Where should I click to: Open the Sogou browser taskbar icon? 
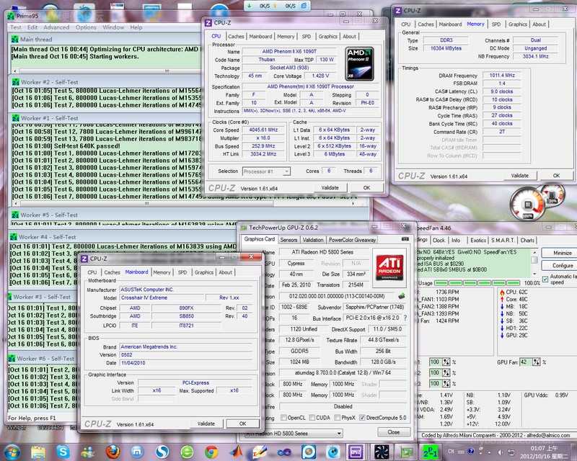(162, 452)
